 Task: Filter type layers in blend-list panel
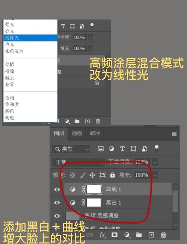(63, 26)
